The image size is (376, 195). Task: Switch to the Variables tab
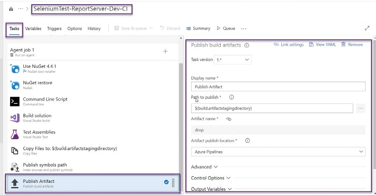click(33, 28)
